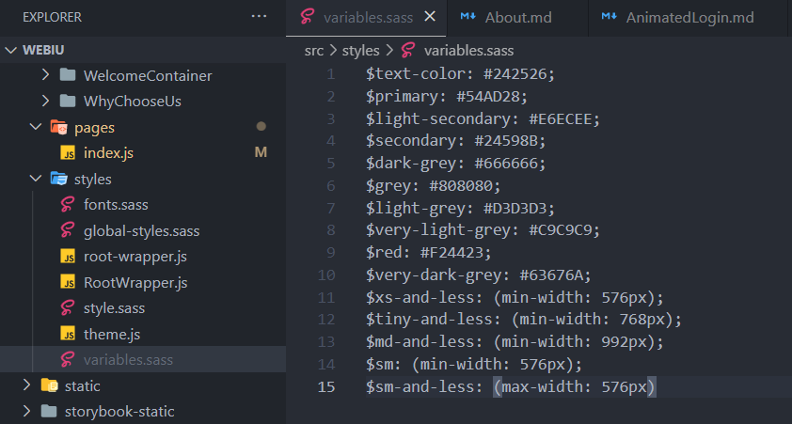792x424 pixels.
Task: Open root-wrapper.js file
Action: (135, 257)
